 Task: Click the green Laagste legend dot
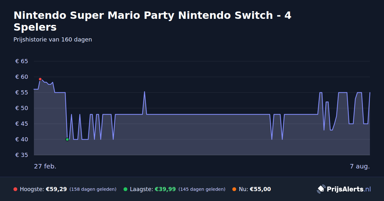click(x=125, y=189)
